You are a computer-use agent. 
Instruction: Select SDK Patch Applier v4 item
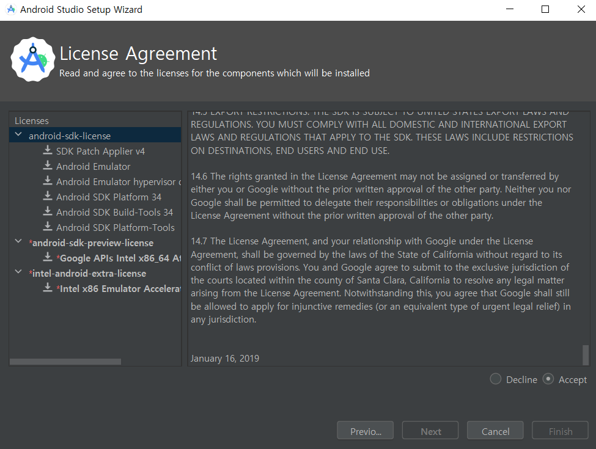click(100, 151)
